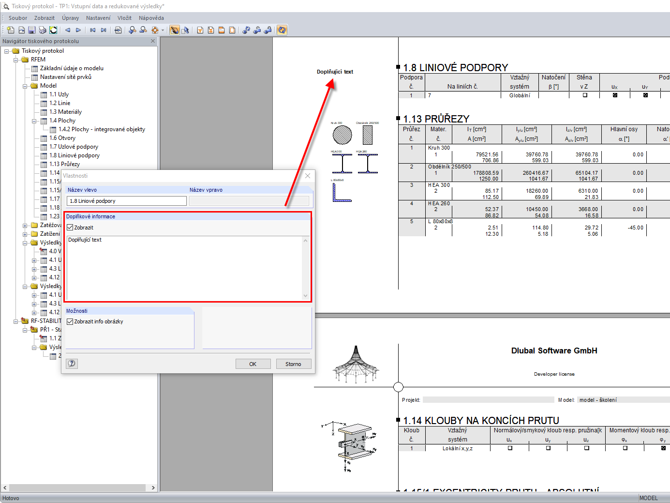Open the Úpravy menu
The height and width of the screenshot is (503, 670).
pyautogui.click(x=71, y=18)
